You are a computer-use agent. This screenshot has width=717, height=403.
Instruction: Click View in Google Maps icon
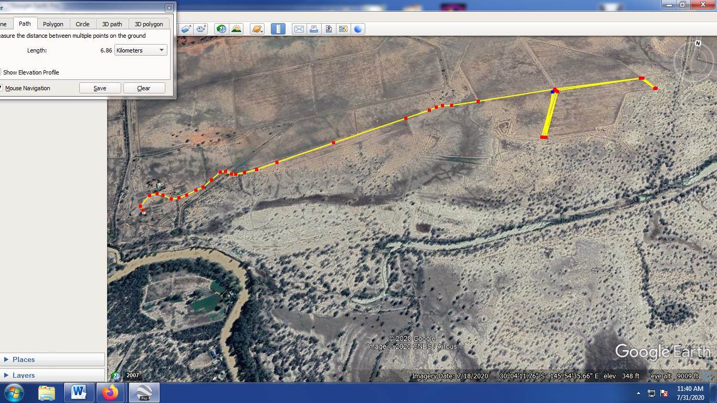(x=329, y=29)
